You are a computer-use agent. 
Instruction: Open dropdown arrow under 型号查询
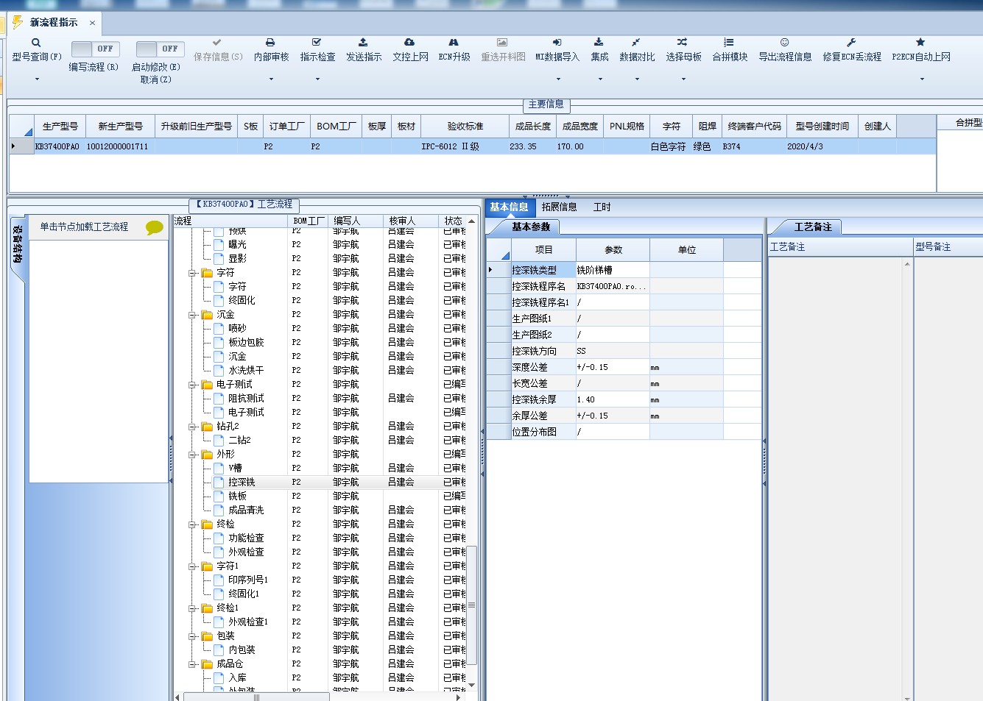coord(37,79)
